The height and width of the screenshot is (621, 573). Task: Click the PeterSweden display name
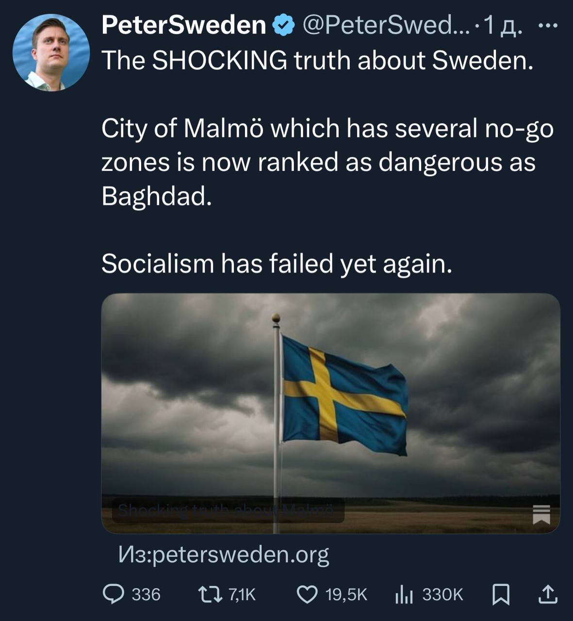pos(183,25)
